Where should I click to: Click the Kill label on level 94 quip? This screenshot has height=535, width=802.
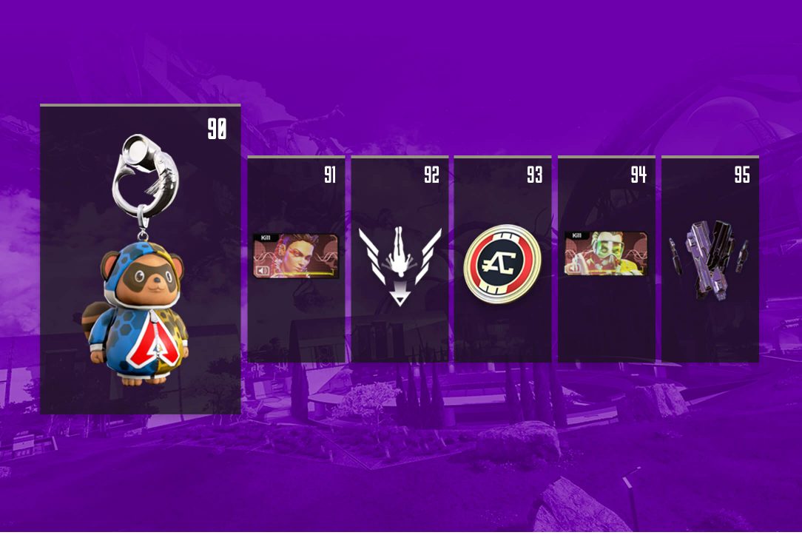(576, 235)
